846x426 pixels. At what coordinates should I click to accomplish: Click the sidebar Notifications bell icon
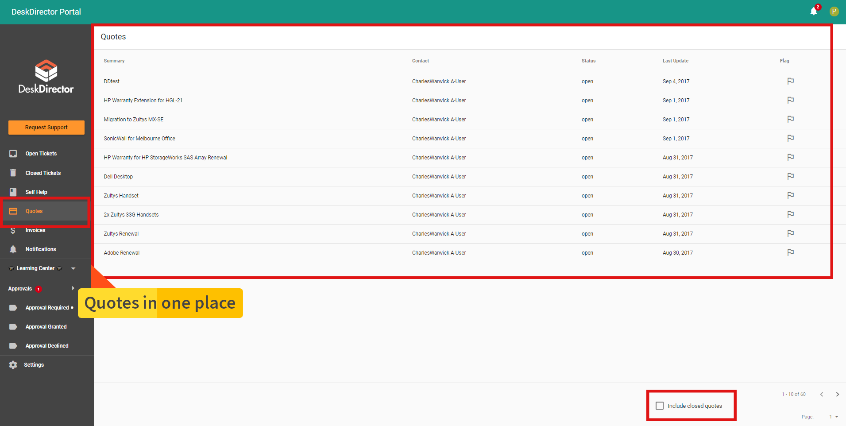13,249
